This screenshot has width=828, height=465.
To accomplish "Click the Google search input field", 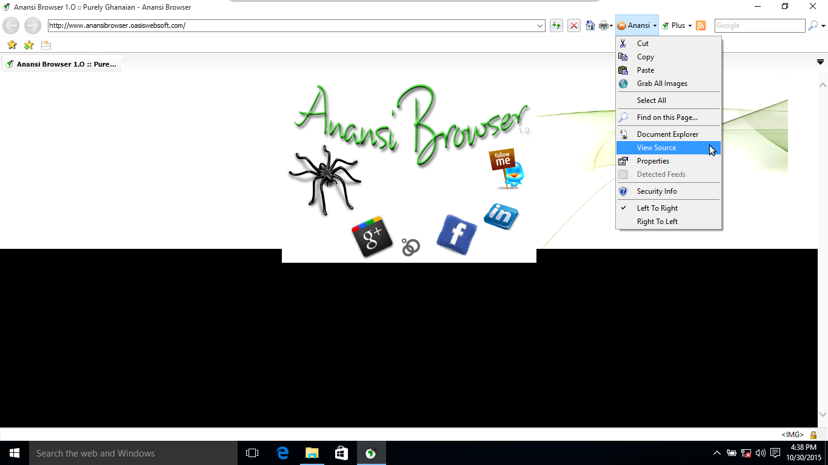I will pos(760,25).
